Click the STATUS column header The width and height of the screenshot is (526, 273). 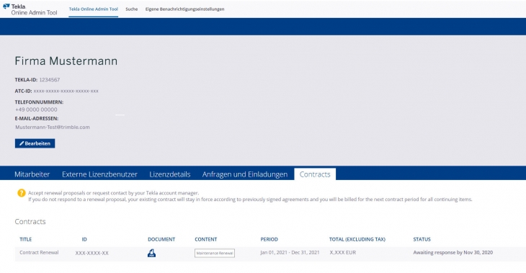tap(422, 239)
